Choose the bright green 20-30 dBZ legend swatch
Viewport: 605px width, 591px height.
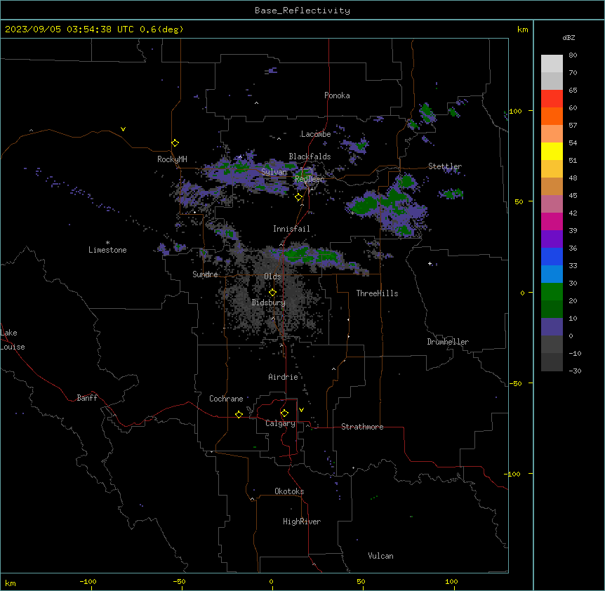(552, 292)
